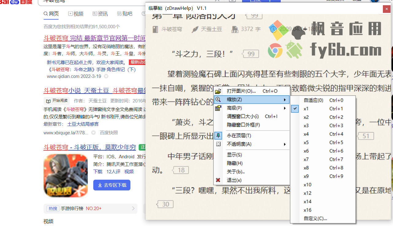This screenshot has height=226, width=393.
Task: Click the game app thumbnail image
Action: (66, 175)
